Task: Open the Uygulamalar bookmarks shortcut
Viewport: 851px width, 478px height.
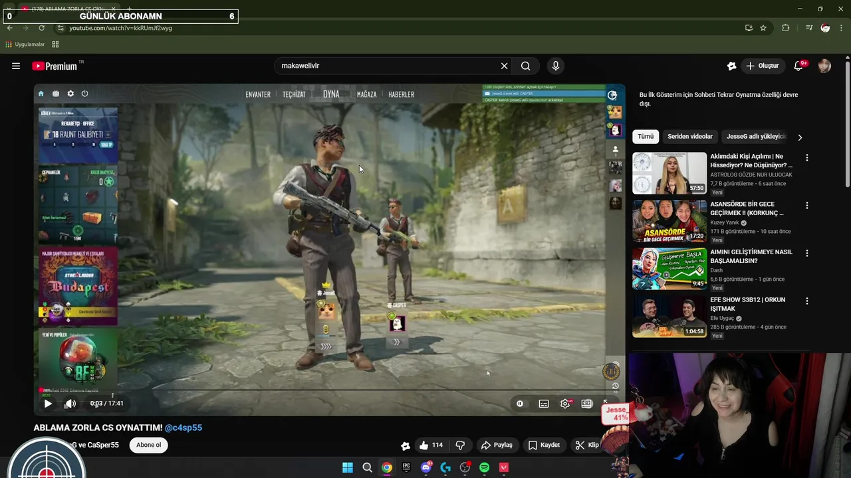Action: click(25, 44)
